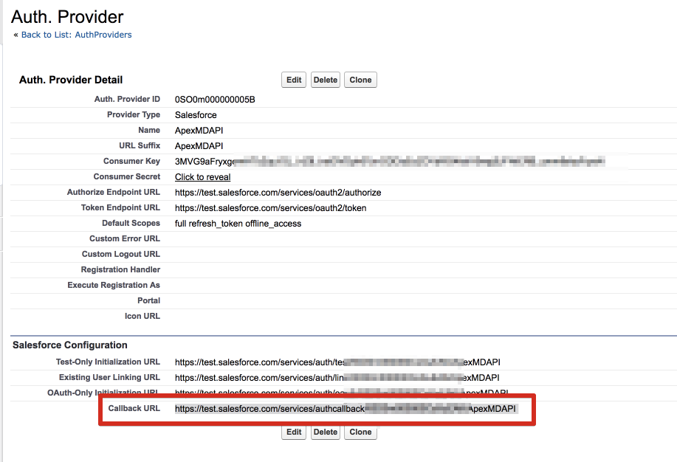This screenshot has width=677, height=462.
Task: Open Back to List: AuthProviders link
Action: click(x=77, y=35)
